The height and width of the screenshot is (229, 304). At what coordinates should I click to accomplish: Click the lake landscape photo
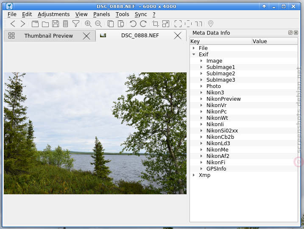coord(95,133)
